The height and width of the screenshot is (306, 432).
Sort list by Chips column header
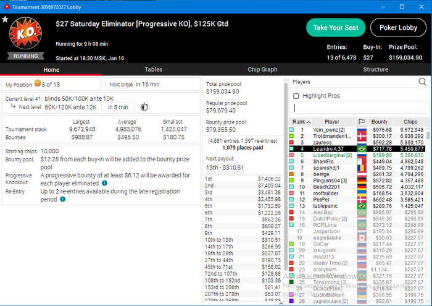410,122
